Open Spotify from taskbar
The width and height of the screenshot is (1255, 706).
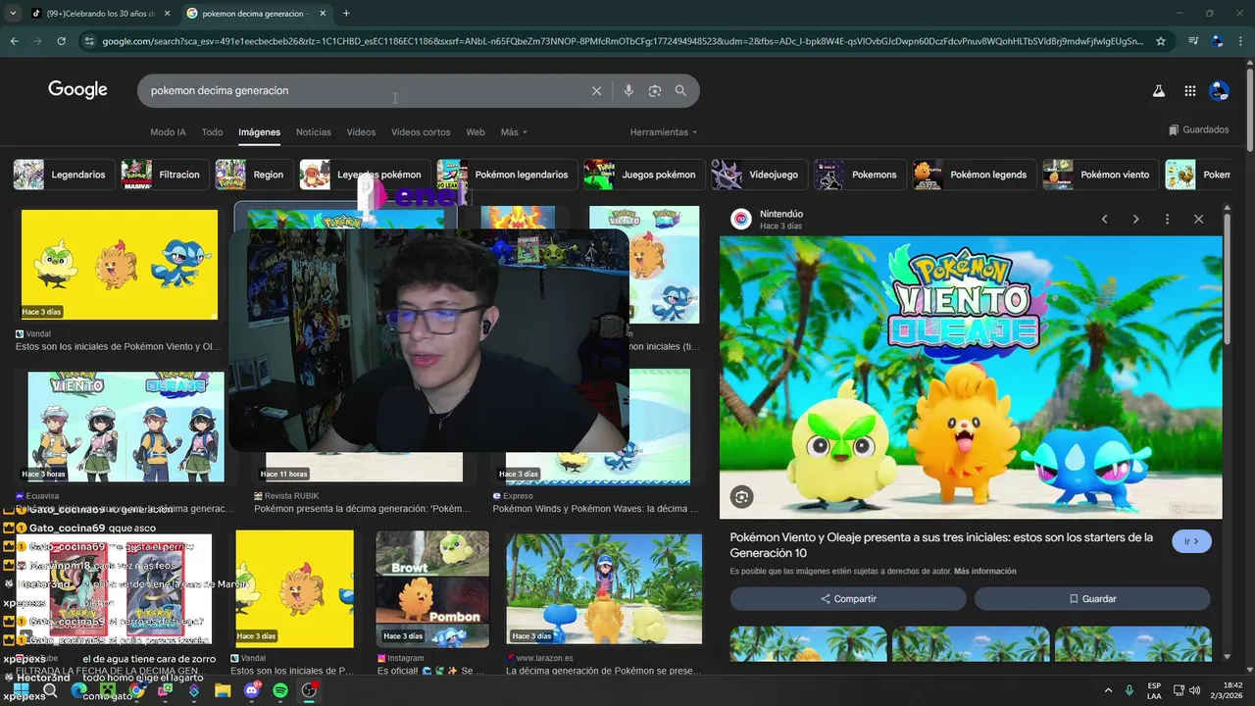pos(280,690)
